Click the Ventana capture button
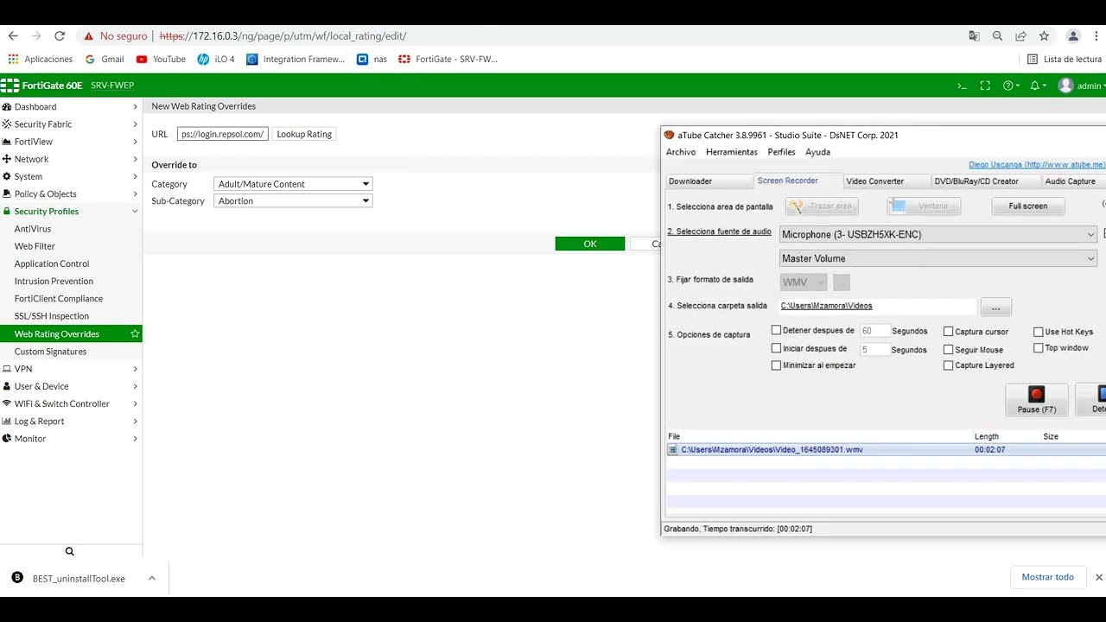The image size is (1106, 622). coord(923,206)
